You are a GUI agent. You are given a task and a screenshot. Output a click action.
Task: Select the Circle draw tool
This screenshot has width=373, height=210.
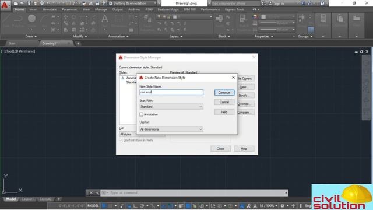[x=31, y=18]
